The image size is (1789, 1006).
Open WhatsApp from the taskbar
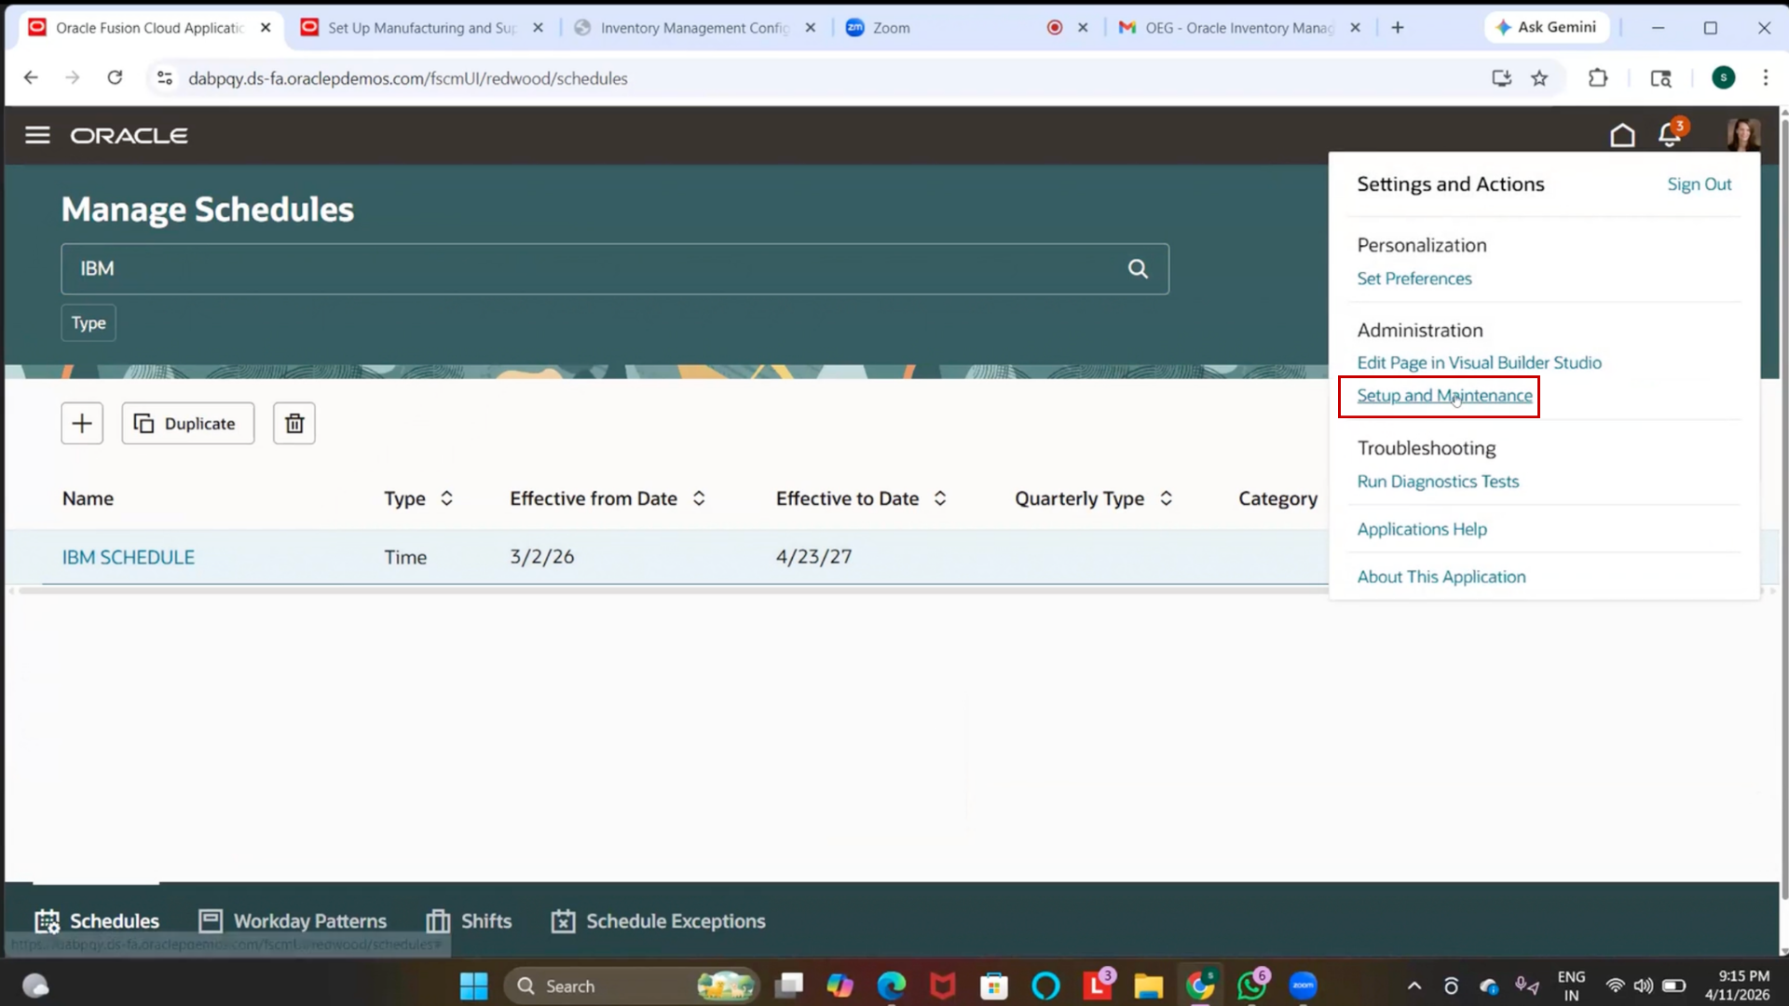pyautogui.click(x=1251, y=986)
